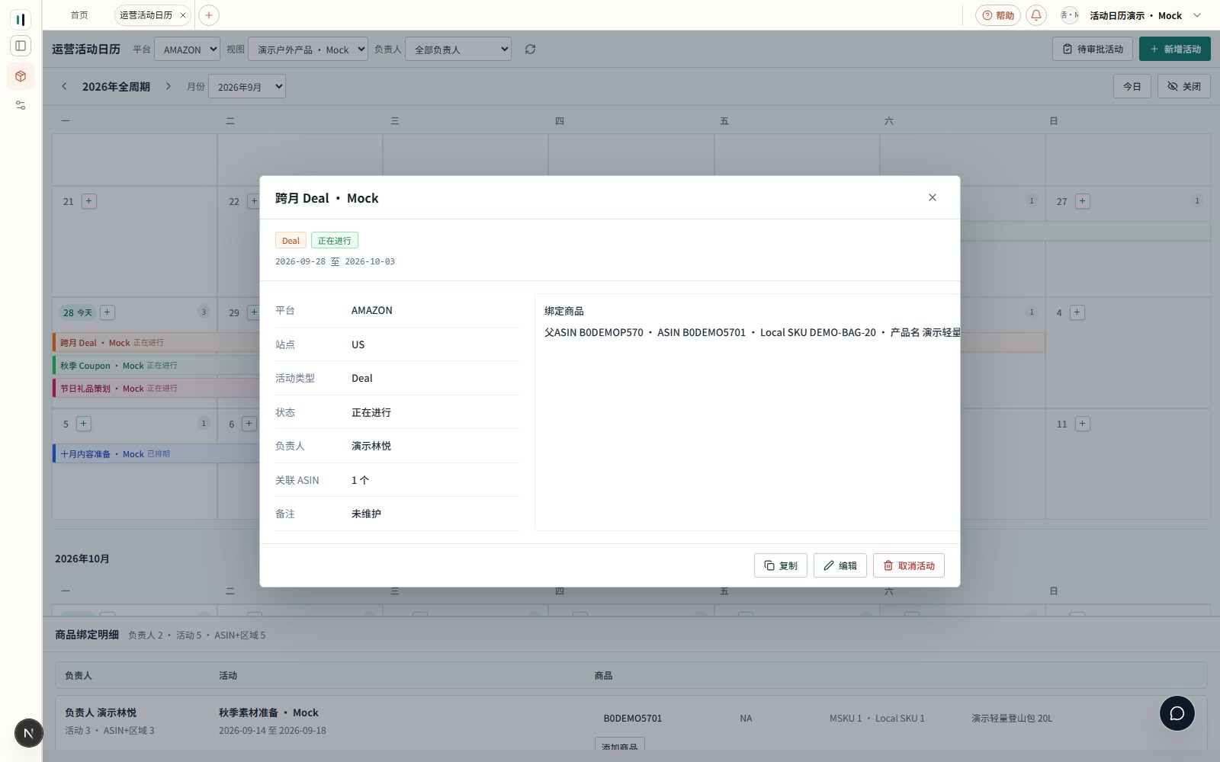
Task: Close the 跨月 Deal dialog
Action: click(932, 197)
